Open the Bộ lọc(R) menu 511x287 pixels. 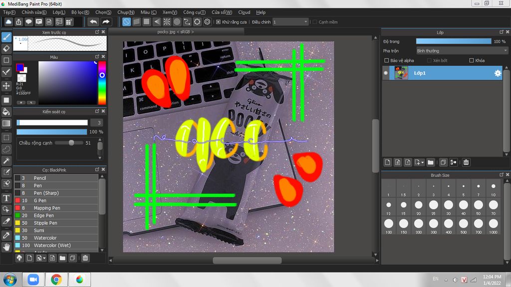click(x=80, y=12)
